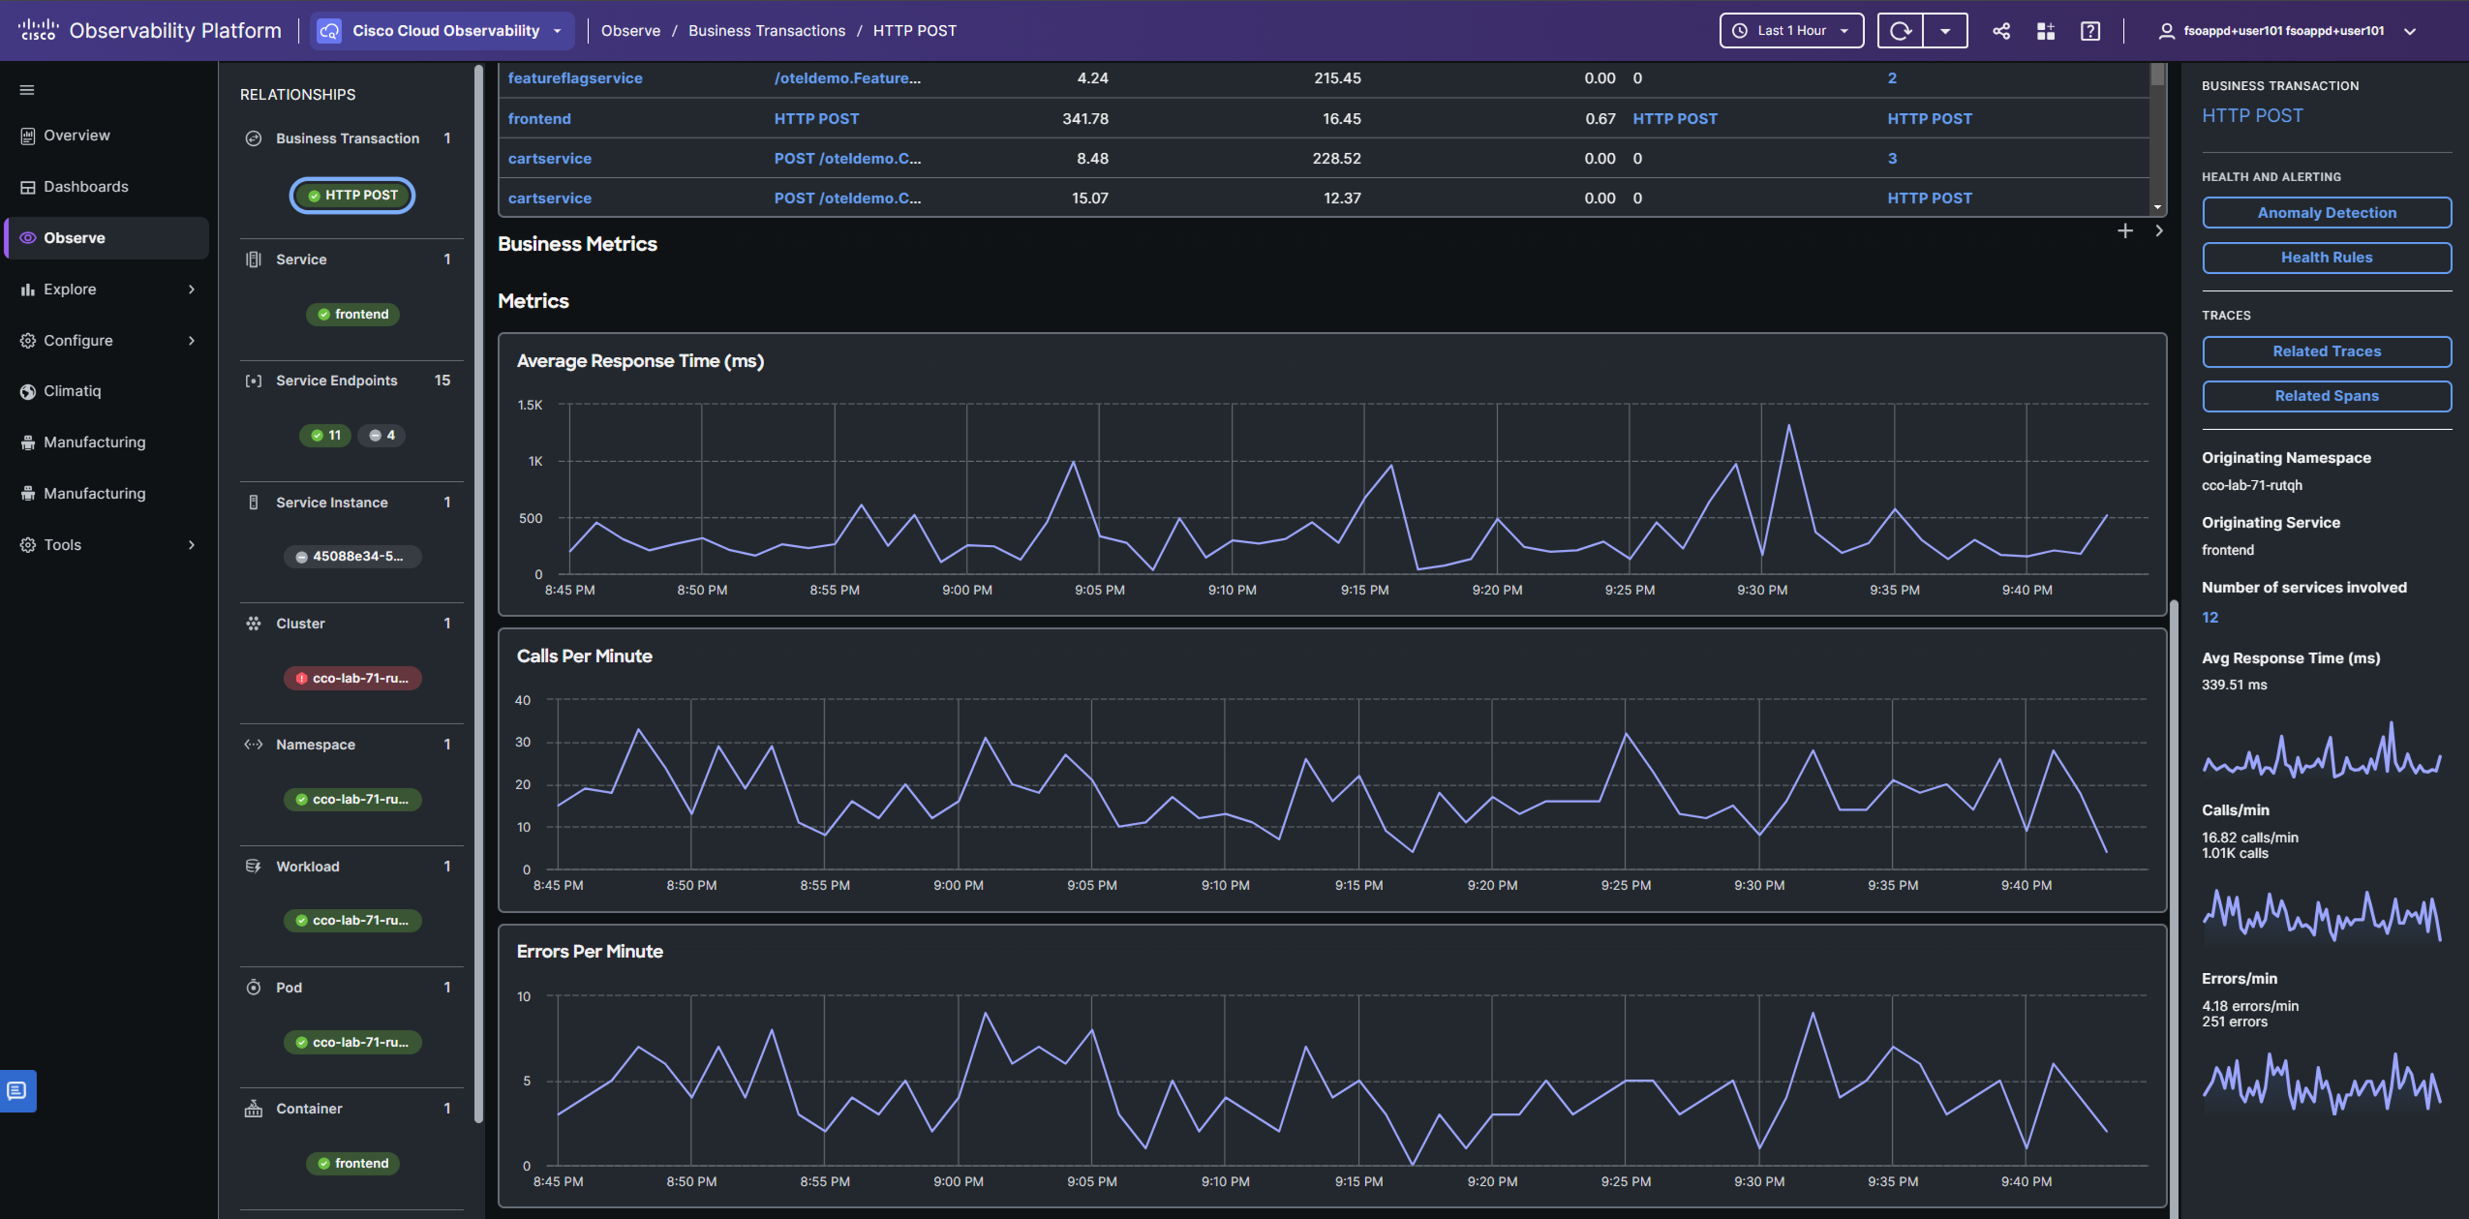Select the cco-lab-71 Cluster red badge

pyautogui.click(x=353, y=679)
